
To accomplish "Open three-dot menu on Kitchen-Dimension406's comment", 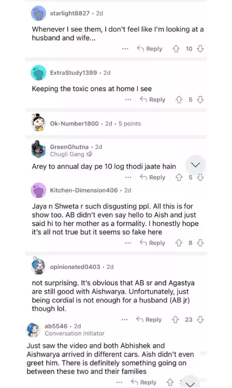I will pyautogui.click(x=128, y=243).
